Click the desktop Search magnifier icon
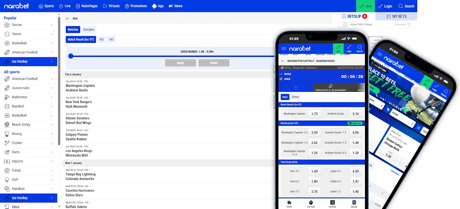 point(401,6)
